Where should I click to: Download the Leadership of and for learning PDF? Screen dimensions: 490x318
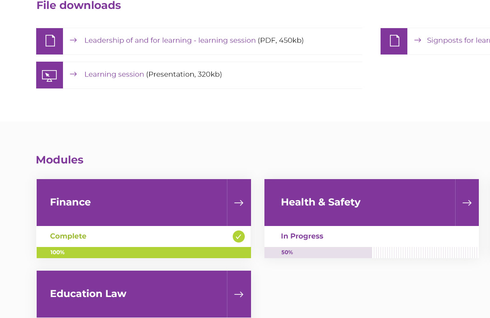[x=170, y=40]
